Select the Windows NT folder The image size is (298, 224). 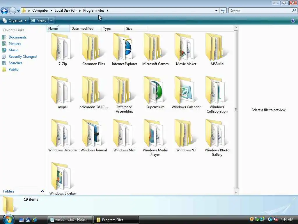click(x=186, y=136)
